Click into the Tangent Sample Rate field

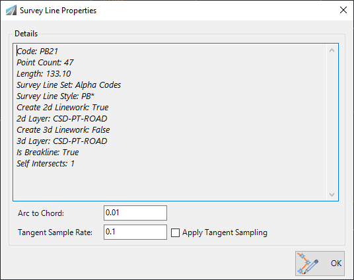pyautogui.click(x=135, y=232)
